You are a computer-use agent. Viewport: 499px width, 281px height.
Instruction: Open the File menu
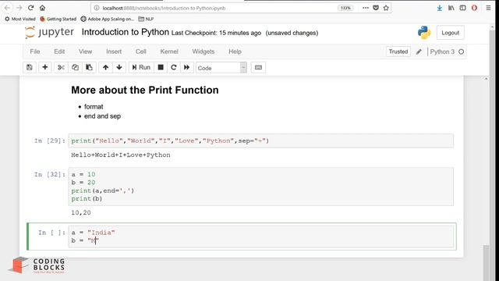tap(35, 52)
